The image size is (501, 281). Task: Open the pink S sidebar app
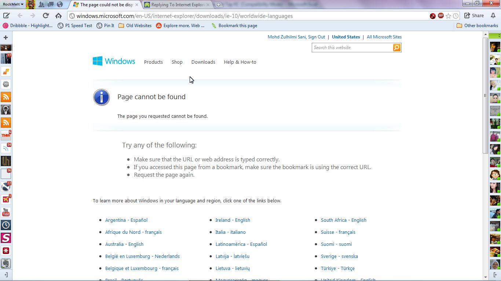(6, 238)
